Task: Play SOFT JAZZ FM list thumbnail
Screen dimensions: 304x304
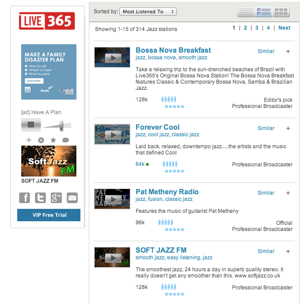Action: (112, 258)
